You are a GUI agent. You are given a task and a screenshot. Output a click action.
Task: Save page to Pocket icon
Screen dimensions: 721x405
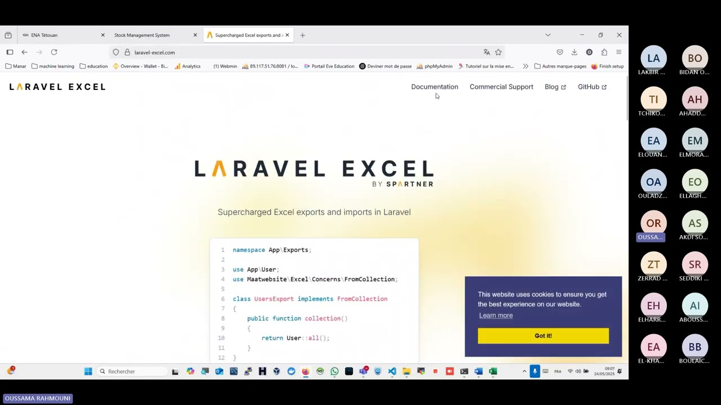point(560,52)
